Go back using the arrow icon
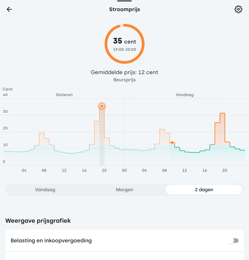Screen dimensions: 249x260 click(x=9, y=9)
